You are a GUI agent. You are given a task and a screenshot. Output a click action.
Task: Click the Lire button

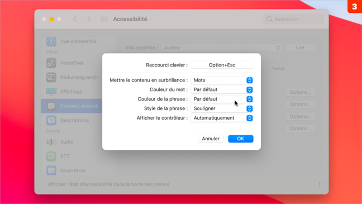point(300,48)
